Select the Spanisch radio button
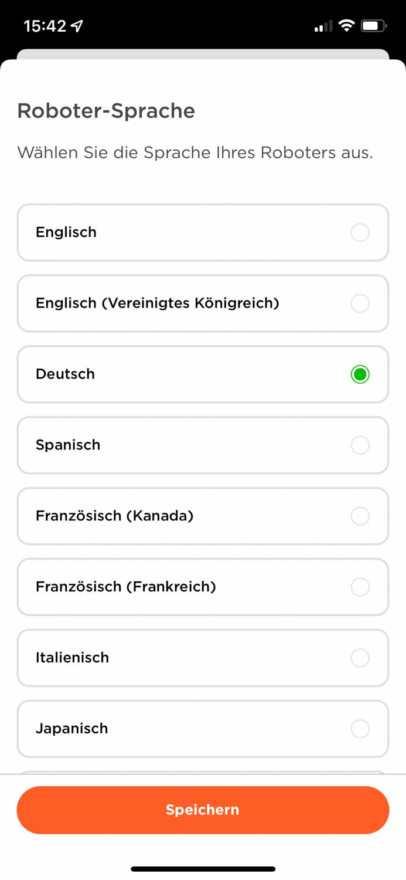The image size is (406, 880). pos(360,445)
